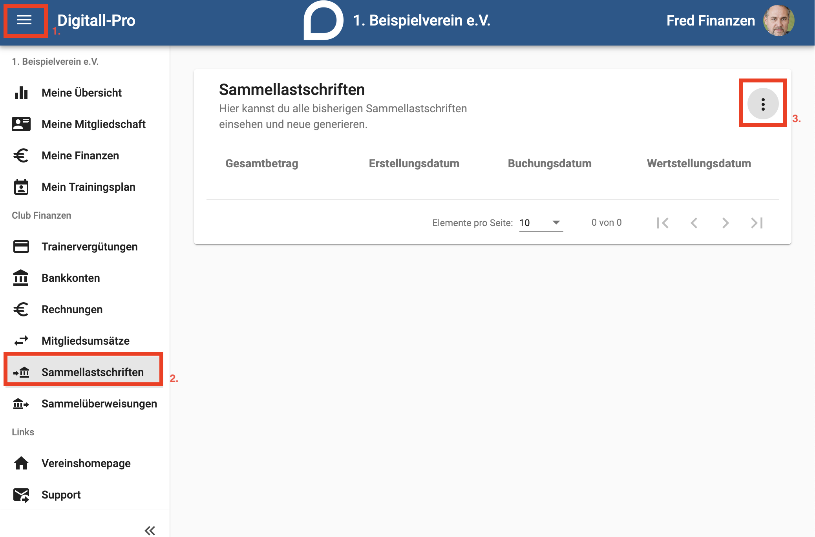Screen dimensions: 815x537
Task: Click the Club Finanzen section label
Action: click(41, 216)
